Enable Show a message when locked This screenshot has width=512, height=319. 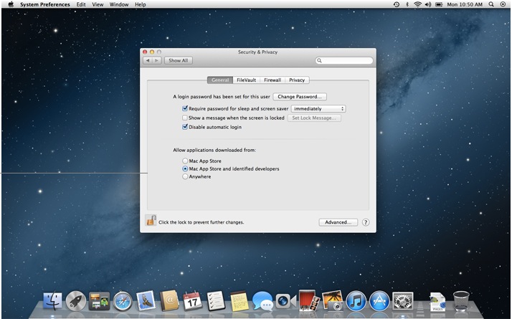click(x=185, y=118)
